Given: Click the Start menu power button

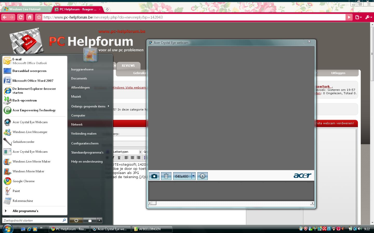Looking at the screenshot, I should pyautogui.click(x=76, y=220).
